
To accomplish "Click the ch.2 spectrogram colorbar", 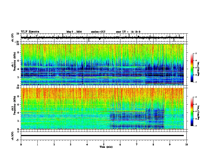I will 192,111.
